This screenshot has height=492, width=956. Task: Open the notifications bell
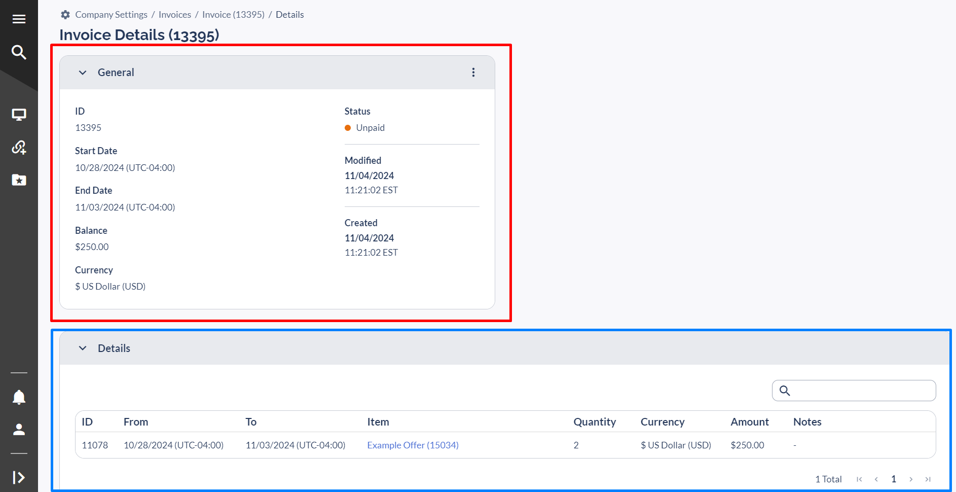coord(19,397)
